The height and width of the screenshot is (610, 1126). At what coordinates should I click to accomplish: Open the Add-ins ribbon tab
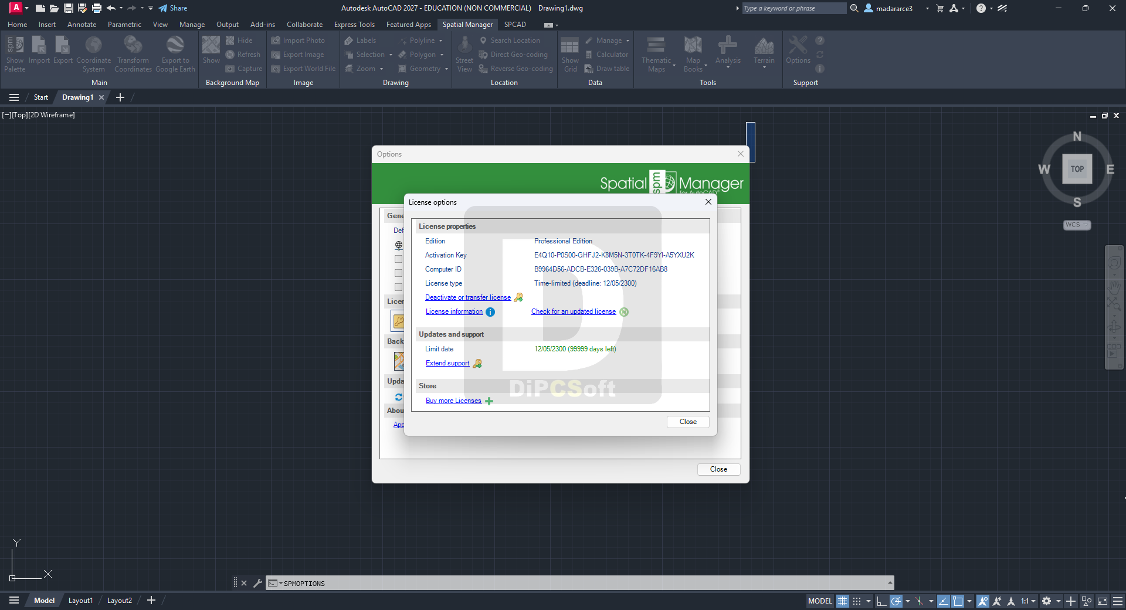coord(263,25)
